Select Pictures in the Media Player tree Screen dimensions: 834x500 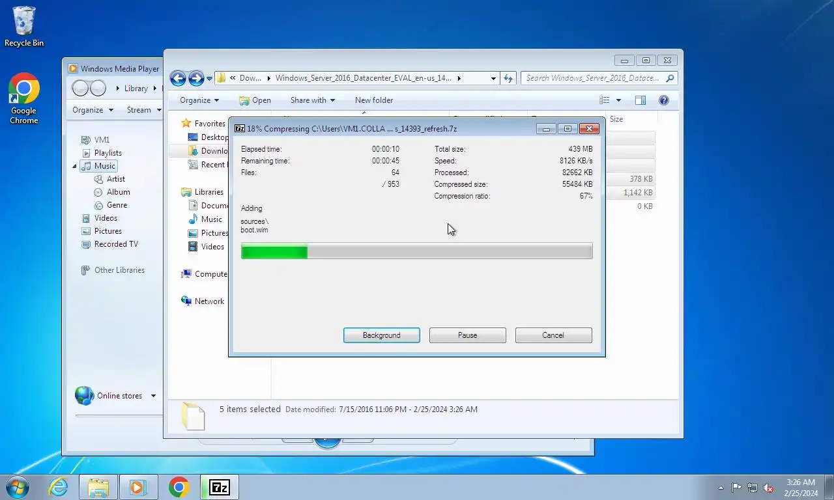(x=102, y=231)
